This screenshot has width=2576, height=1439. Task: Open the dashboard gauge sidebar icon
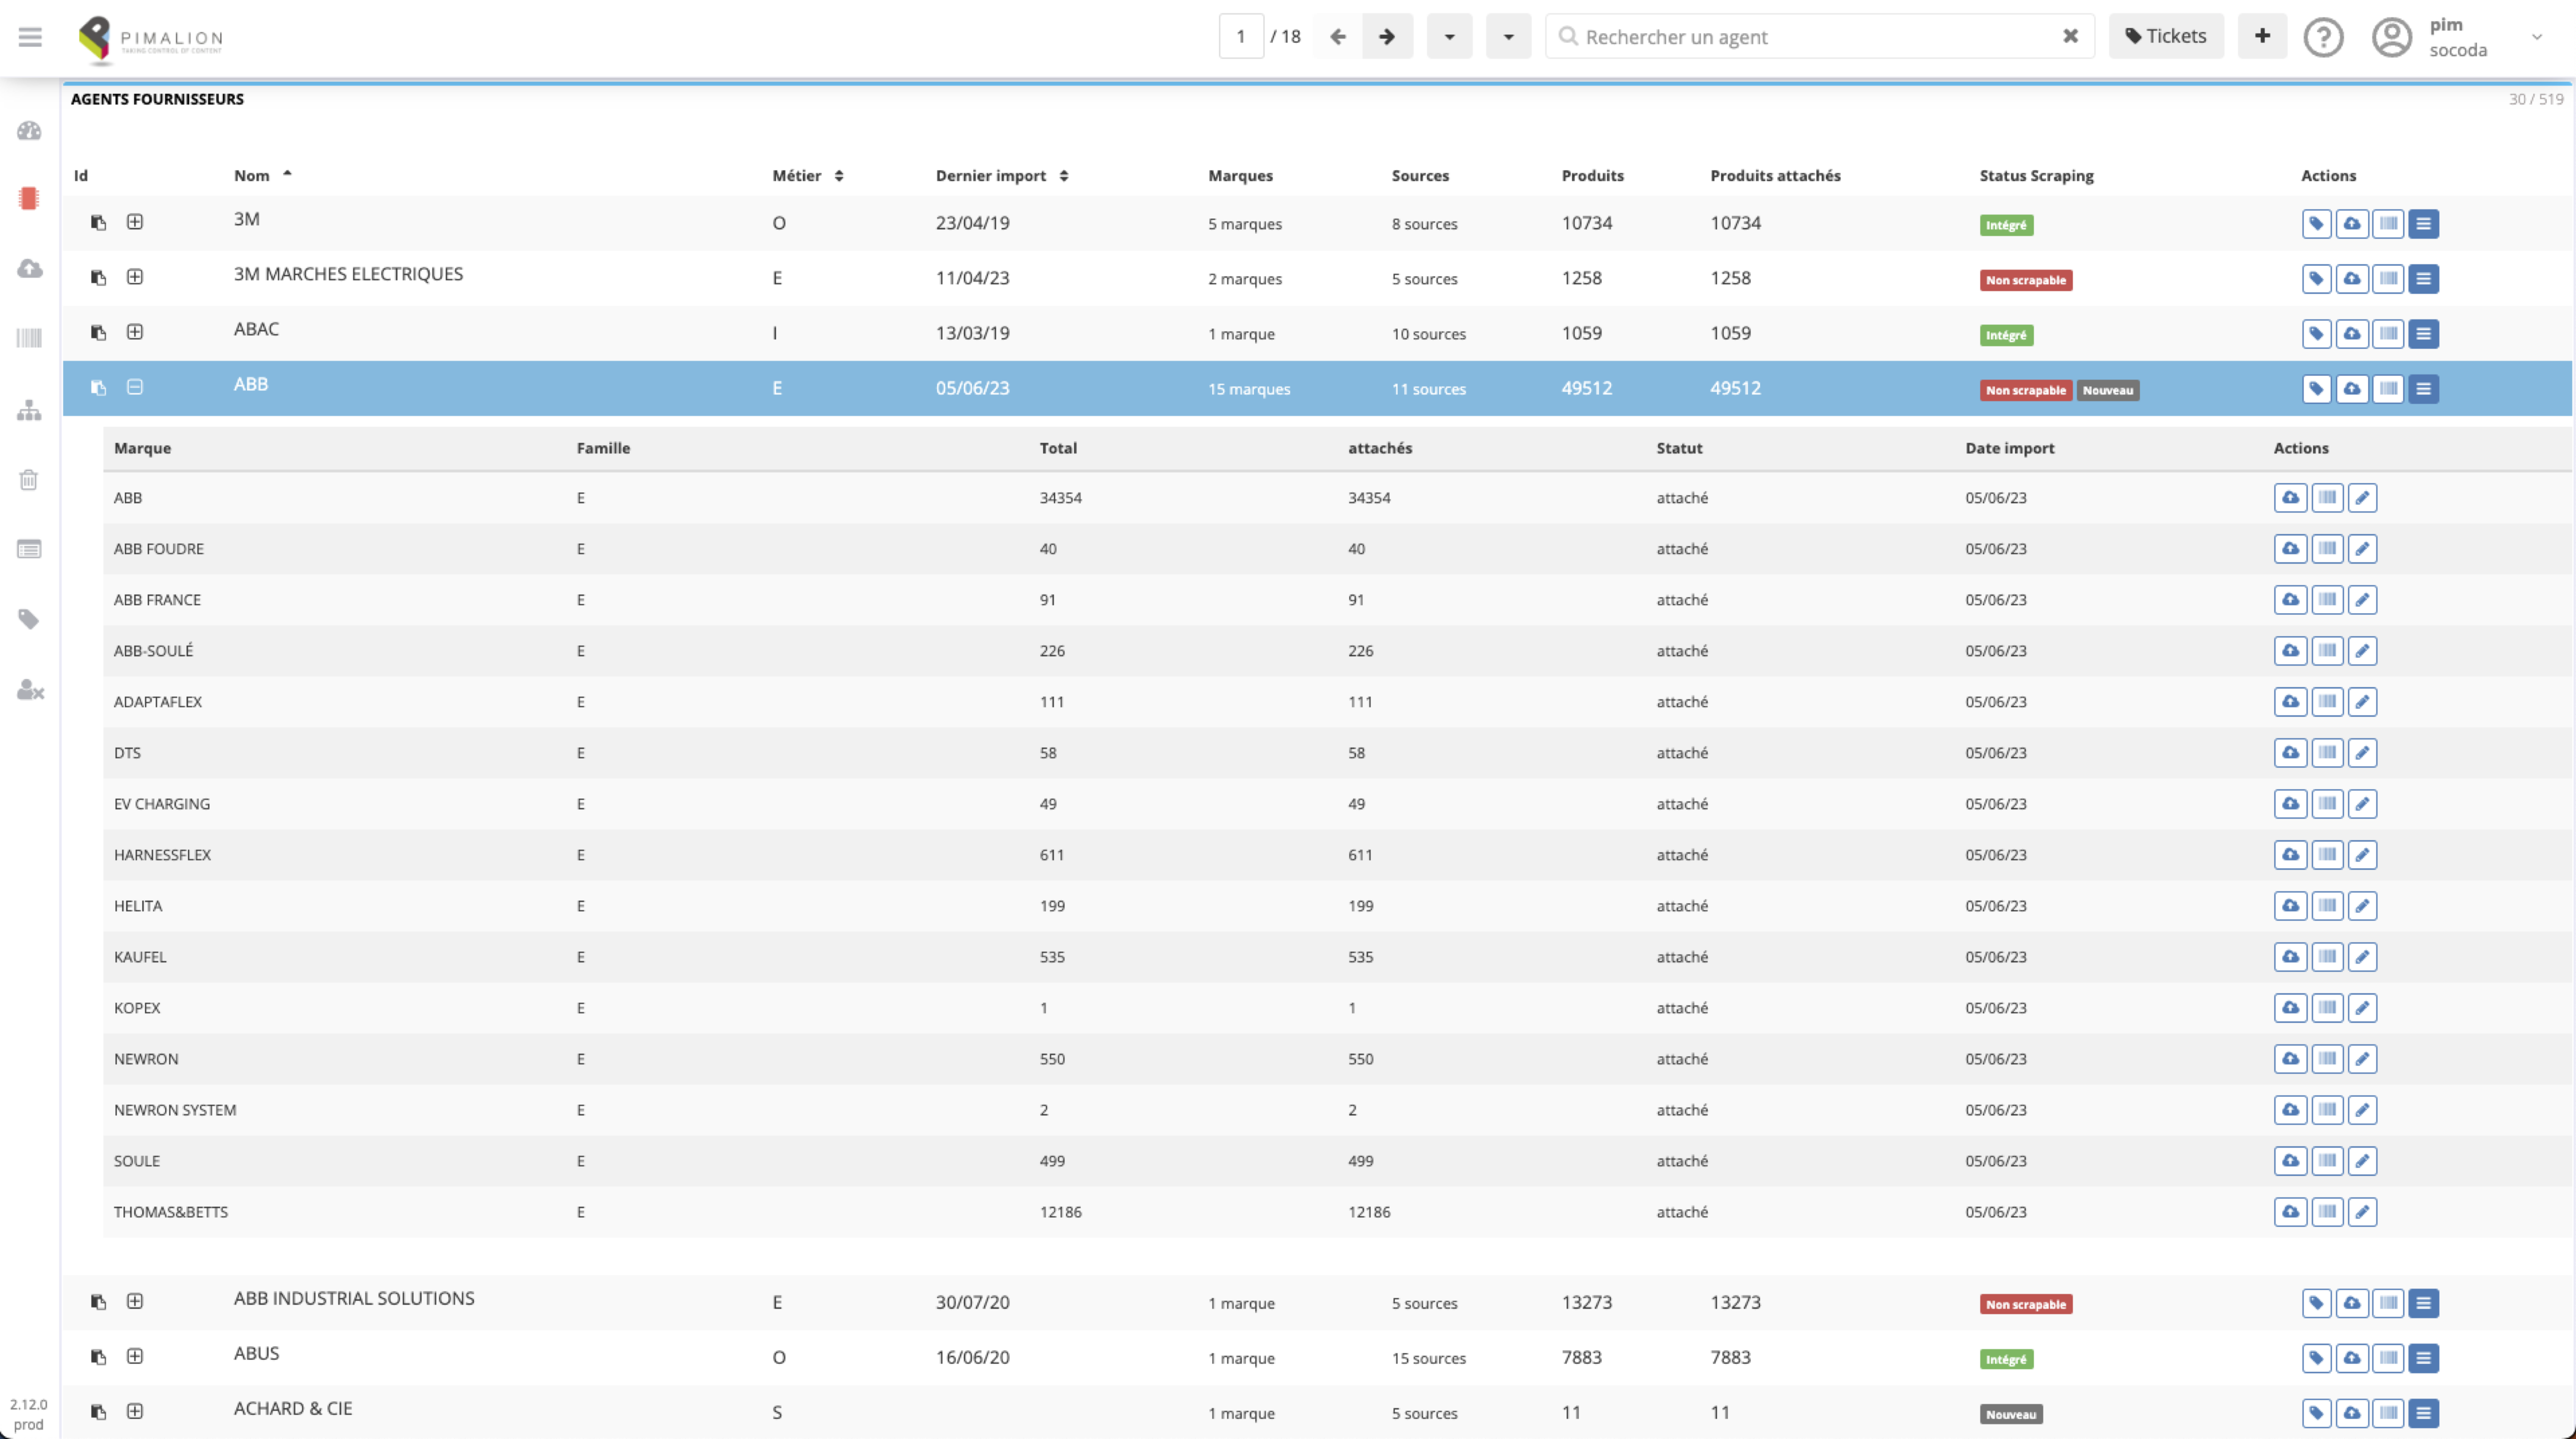point(29,131)
